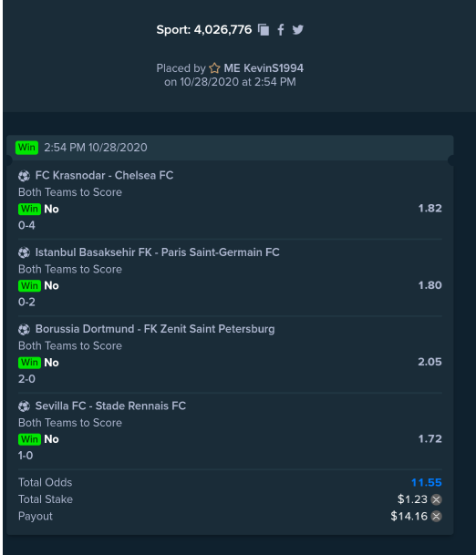The width and height of the screenshot is (476, 555).
Task: Open Istanbul Basaksehir - Paris Saint-Germain match
Action: tap(157, 252)
